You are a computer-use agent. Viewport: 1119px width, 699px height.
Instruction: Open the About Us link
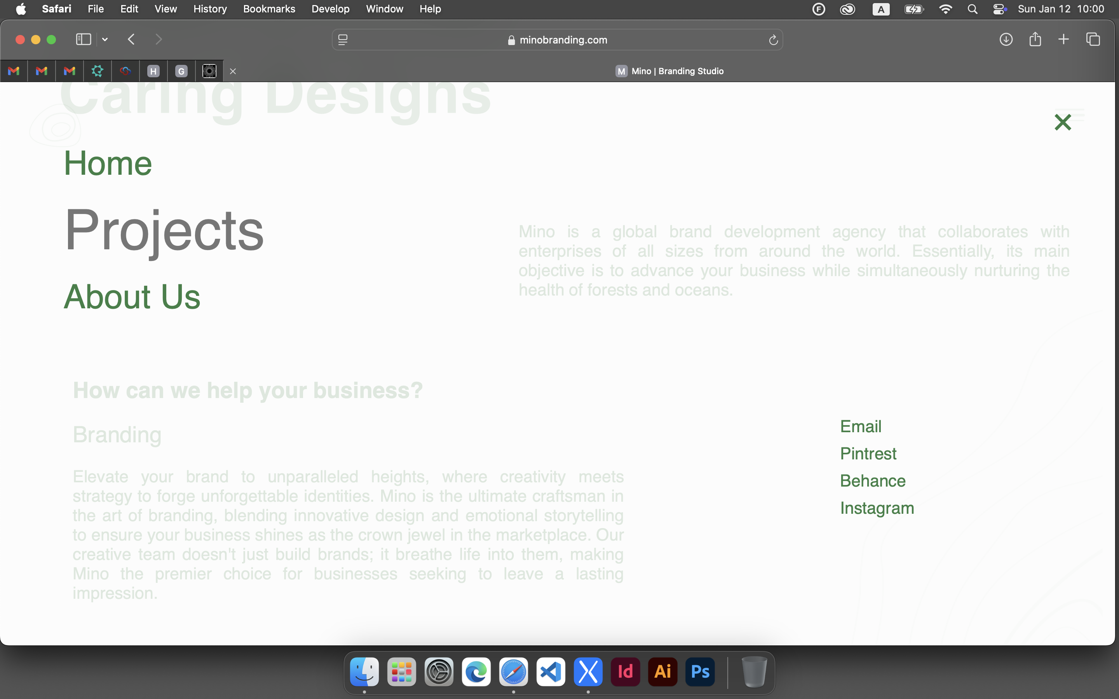(132, 296)
